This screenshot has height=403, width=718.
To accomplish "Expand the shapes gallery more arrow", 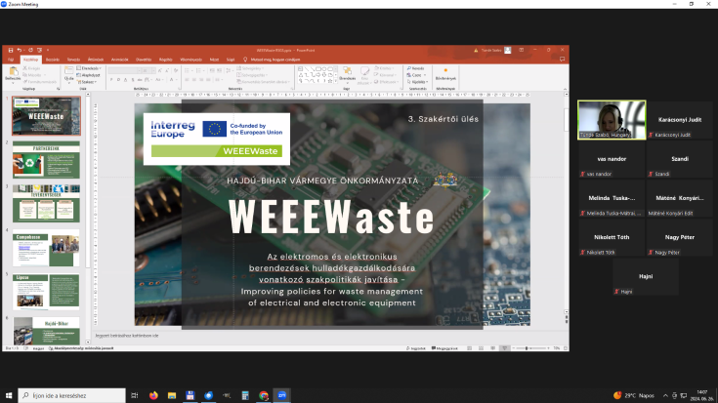I will [336, 81].
